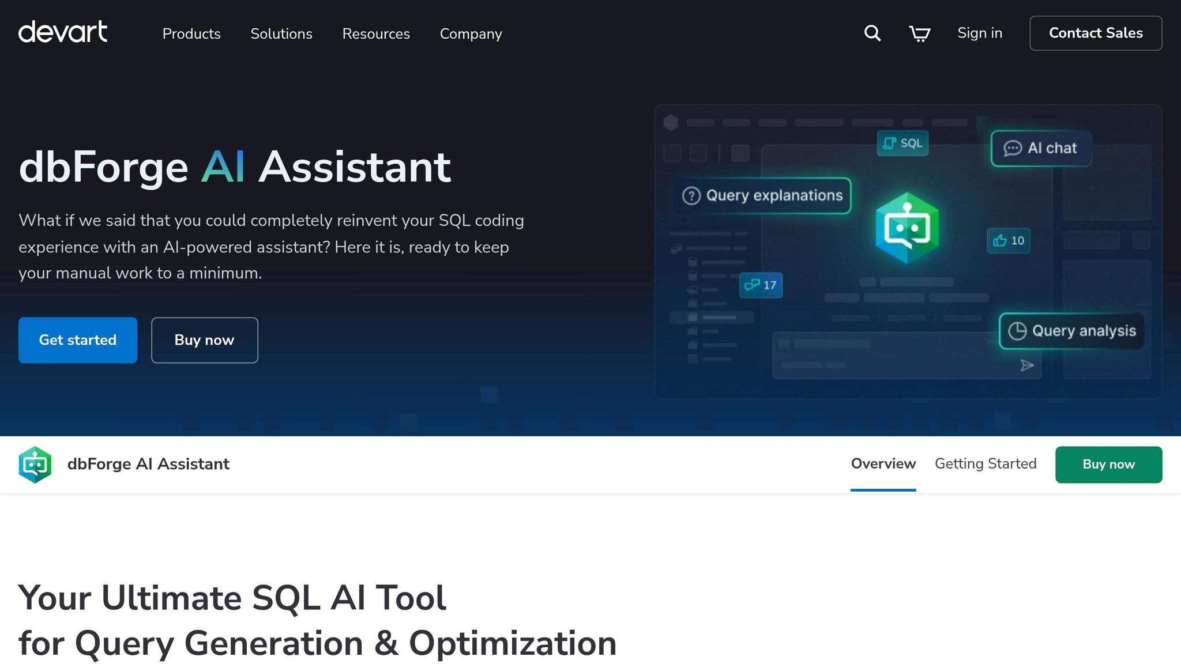Click the devart logo

pyautogui.click(x=62, y=33)
